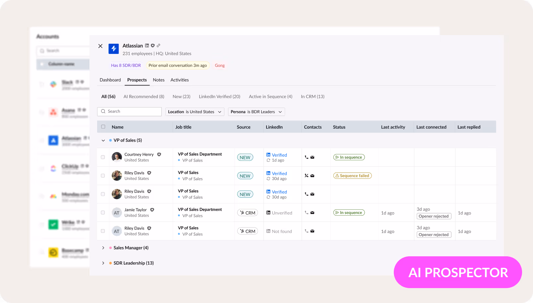Screen dimensions: 533x303
Task: Open the Location is United States filter dropdown
Action: [x=195, y=112]
